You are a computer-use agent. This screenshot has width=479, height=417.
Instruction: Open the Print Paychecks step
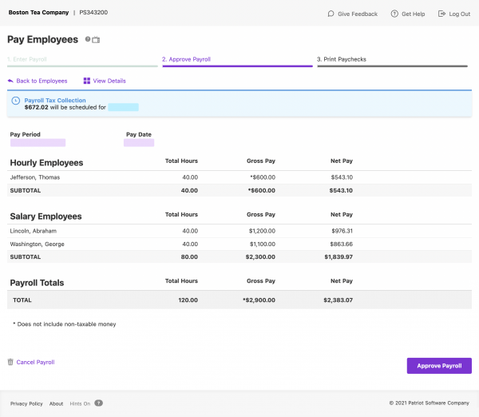[342, 59]
